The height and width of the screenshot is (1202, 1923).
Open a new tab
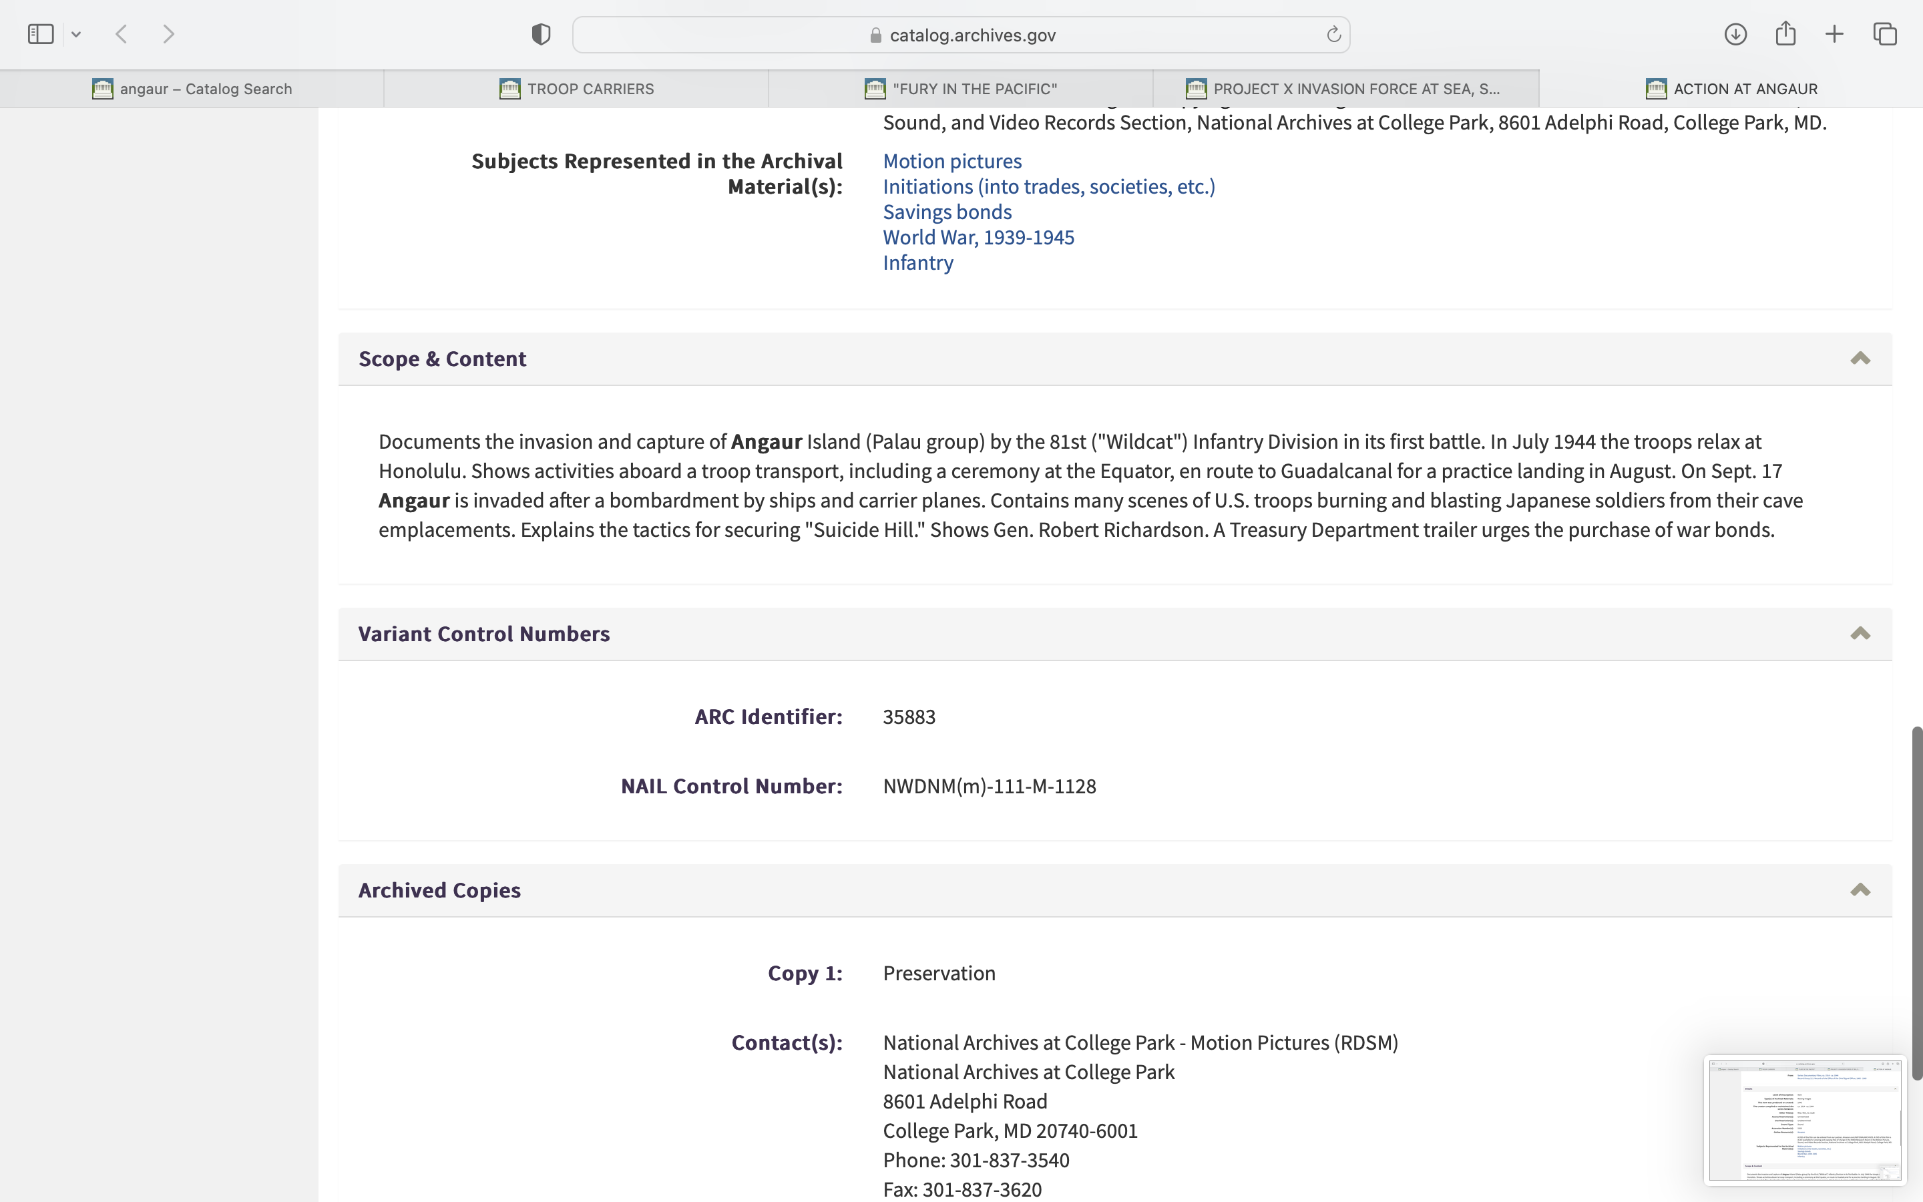(1834, 34)
